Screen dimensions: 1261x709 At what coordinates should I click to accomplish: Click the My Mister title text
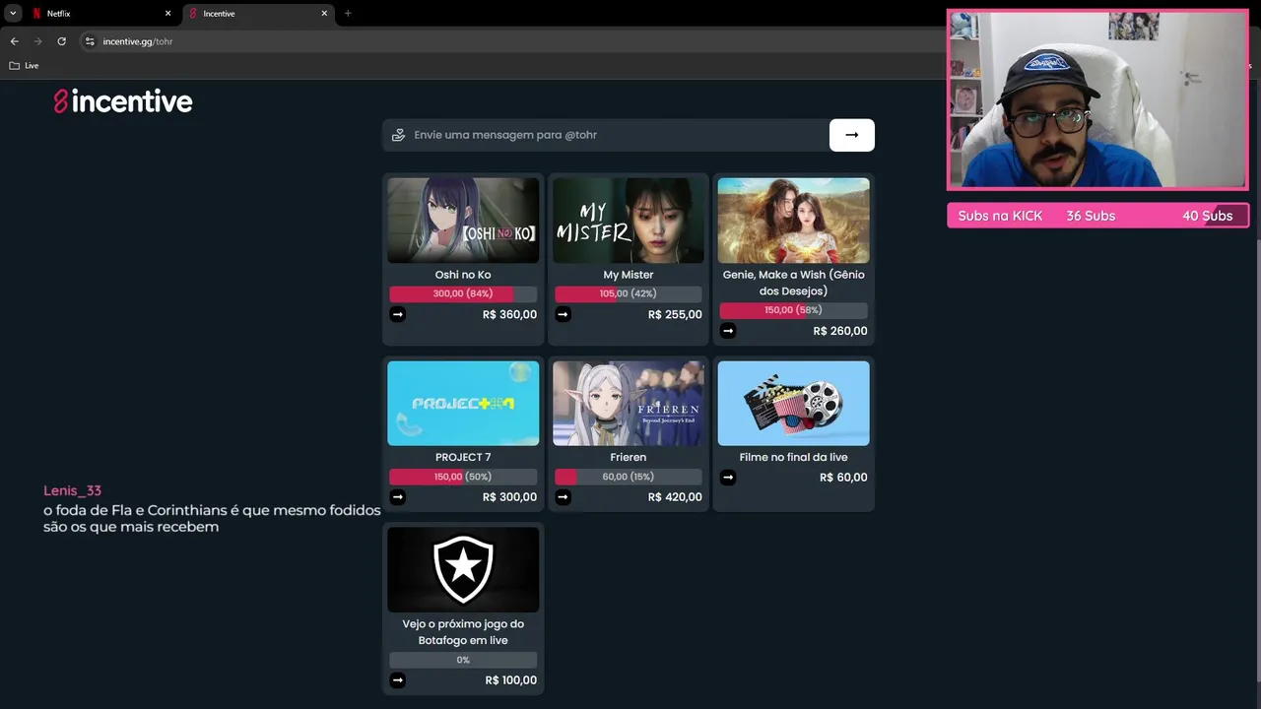629,275
